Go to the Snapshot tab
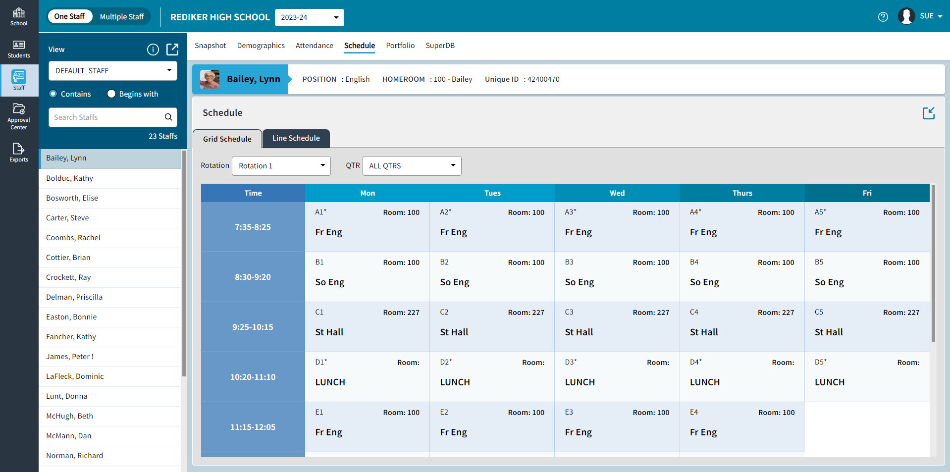The height and width of the screenshot is (472, 950). coord(210,46)
